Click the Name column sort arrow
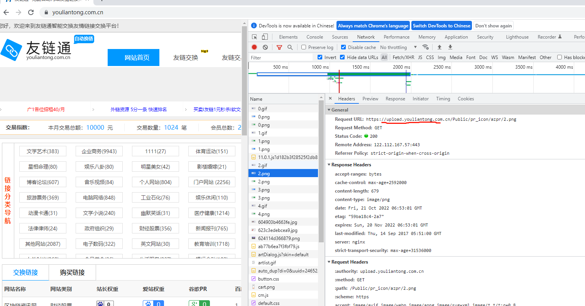The image size is (585, 306). (x=321, y=97)
